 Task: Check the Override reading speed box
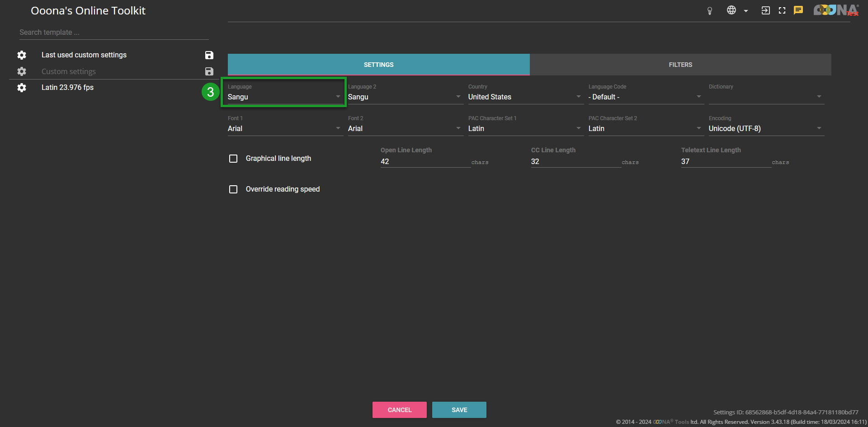(233, 189)
